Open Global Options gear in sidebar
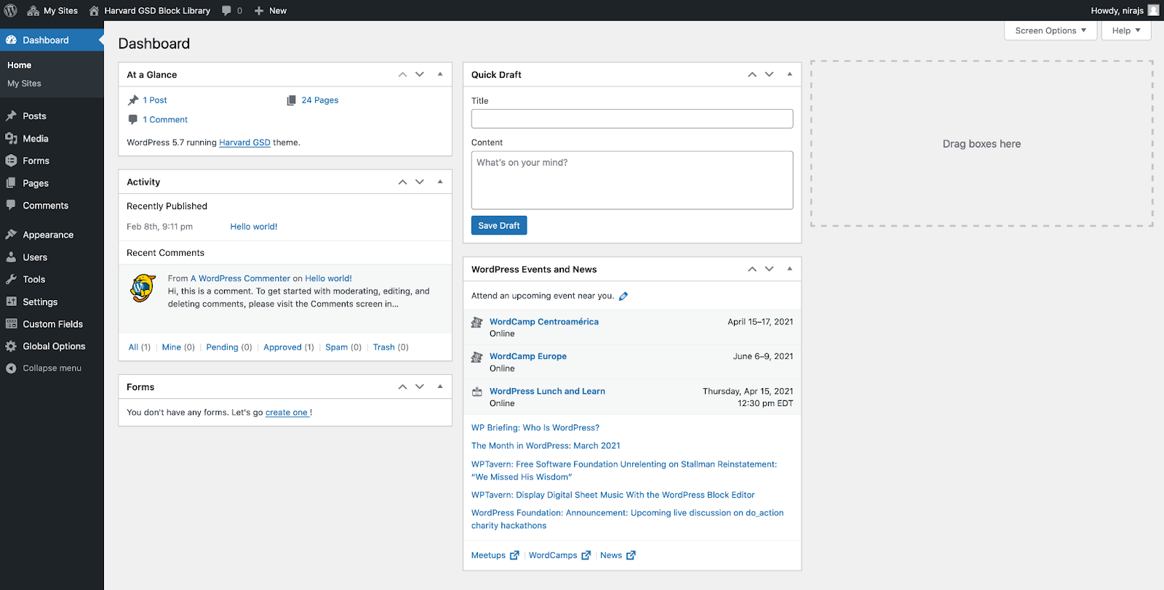The height and width of the screenshot is (590, 1164). (x=11, y=347)
